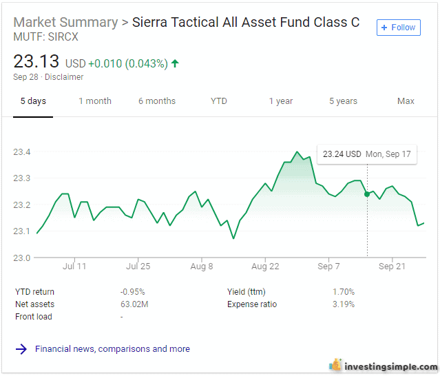Click the YTD return value -0.95%
This screenshot has width=440, height=376.
coord(132,292)
